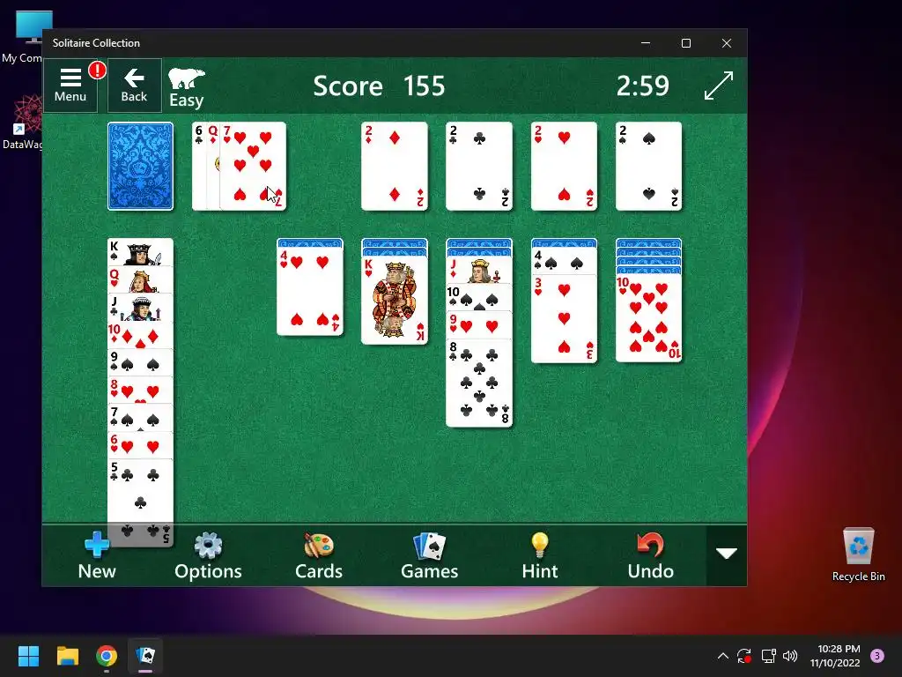
Task: Open File Explorer from the taskbar
Action: (x=67, y=656)
